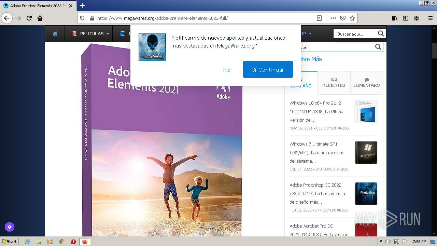The width and height of the screenshot is (437, 246).
Task: Launch Internet Explorer from the taskbar
Action: pos(27,242)
